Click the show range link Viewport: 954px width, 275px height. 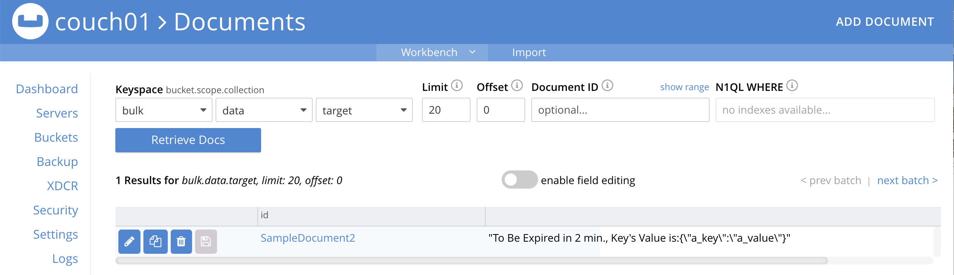click(x=684, y=87)
